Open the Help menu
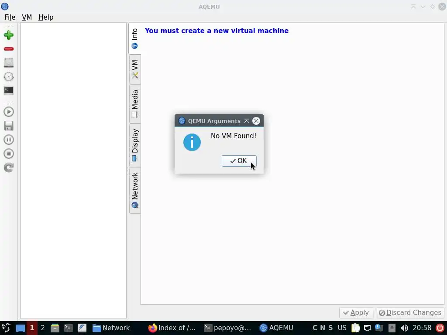This screenshot has width=447, height=335. (x=46, y=17)
